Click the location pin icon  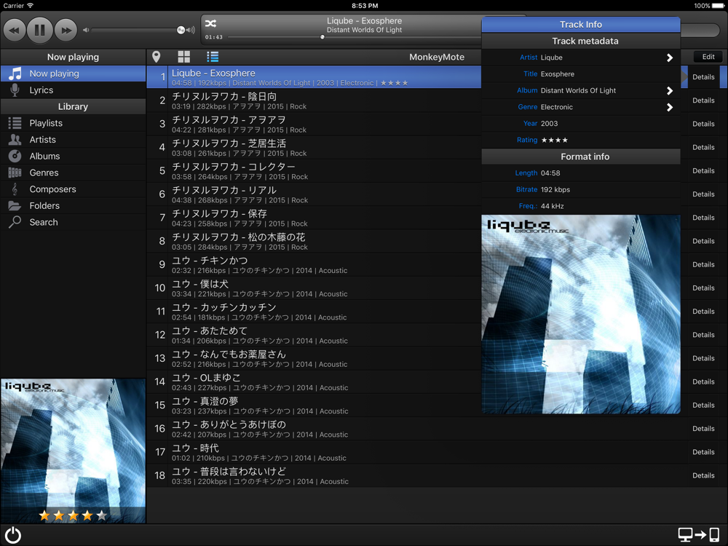click(157, 57)
